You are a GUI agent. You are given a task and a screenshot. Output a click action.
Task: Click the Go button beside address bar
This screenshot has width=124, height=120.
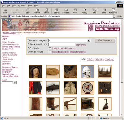pyautogui.click(x=119, y=16)
